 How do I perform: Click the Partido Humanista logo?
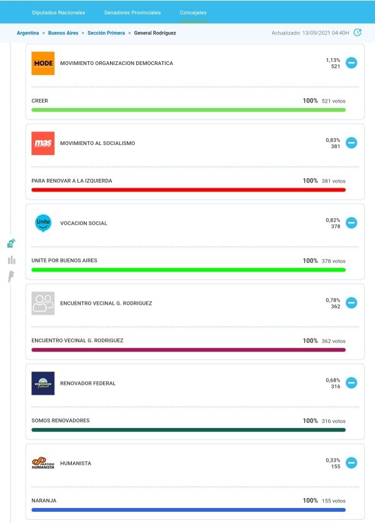43,463
